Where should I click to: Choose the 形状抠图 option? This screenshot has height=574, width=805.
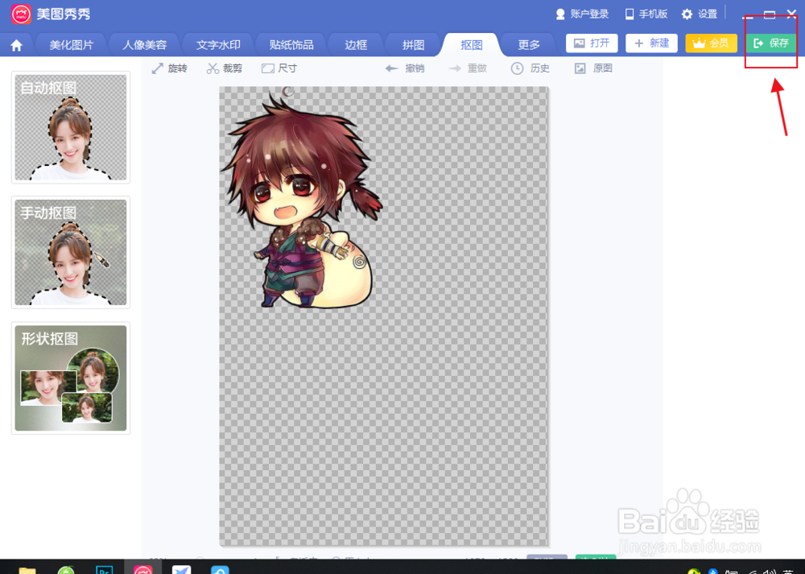(x=71, y=378)
